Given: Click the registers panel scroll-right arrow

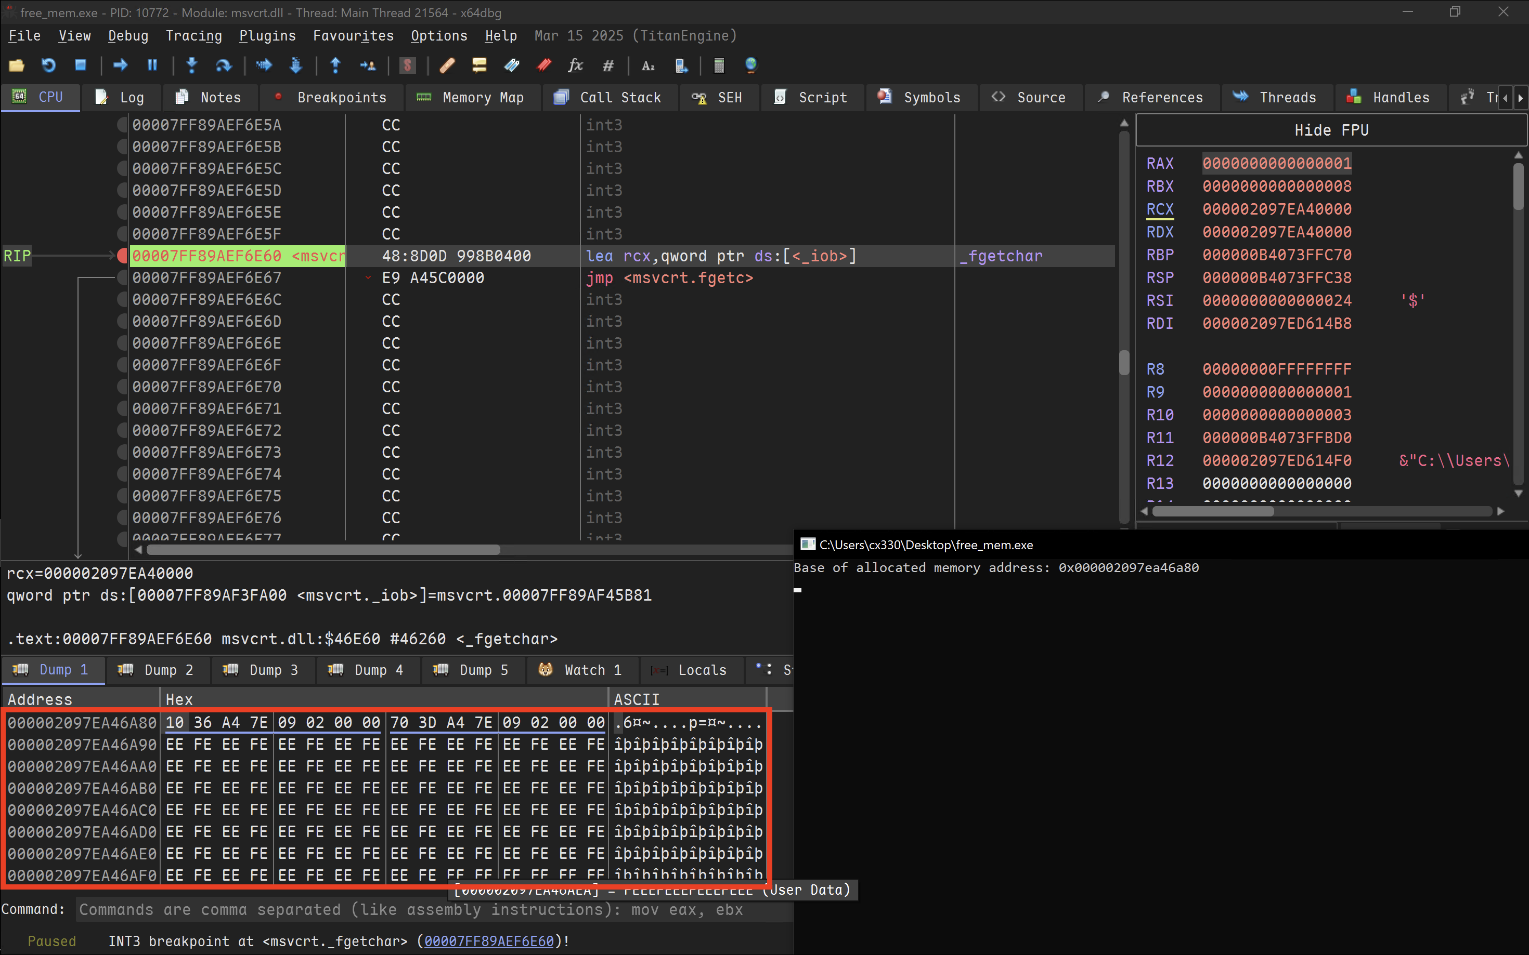Looking at the screenshot, I should click(1501, 511).
